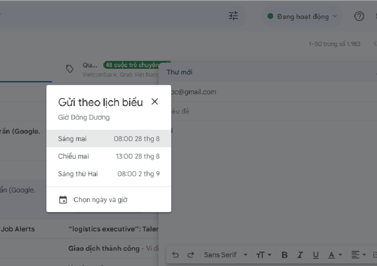Expand the text size dropdown
The width and height of the screenshot is (377, 266).
pyautogui.click(x=264, y=255)
